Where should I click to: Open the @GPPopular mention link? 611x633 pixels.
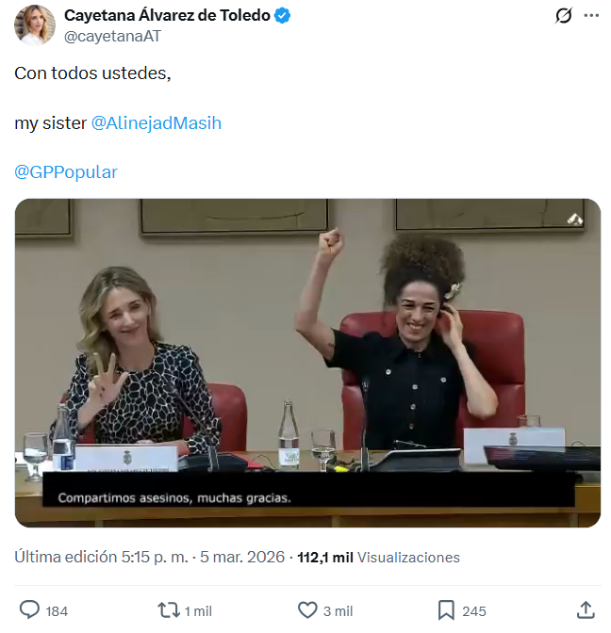pos(66,172)
